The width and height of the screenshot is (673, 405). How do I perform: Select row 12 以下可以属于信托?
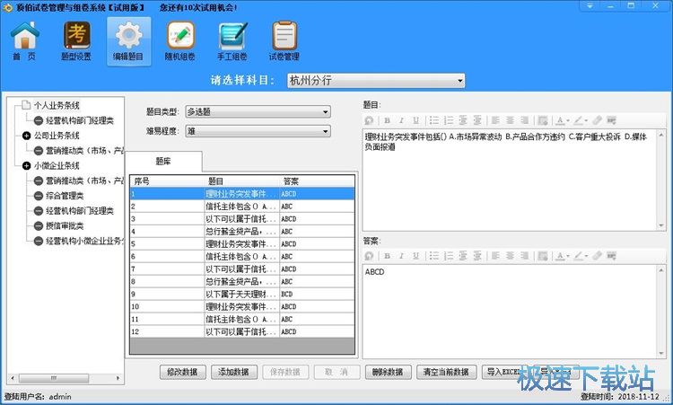242,331
